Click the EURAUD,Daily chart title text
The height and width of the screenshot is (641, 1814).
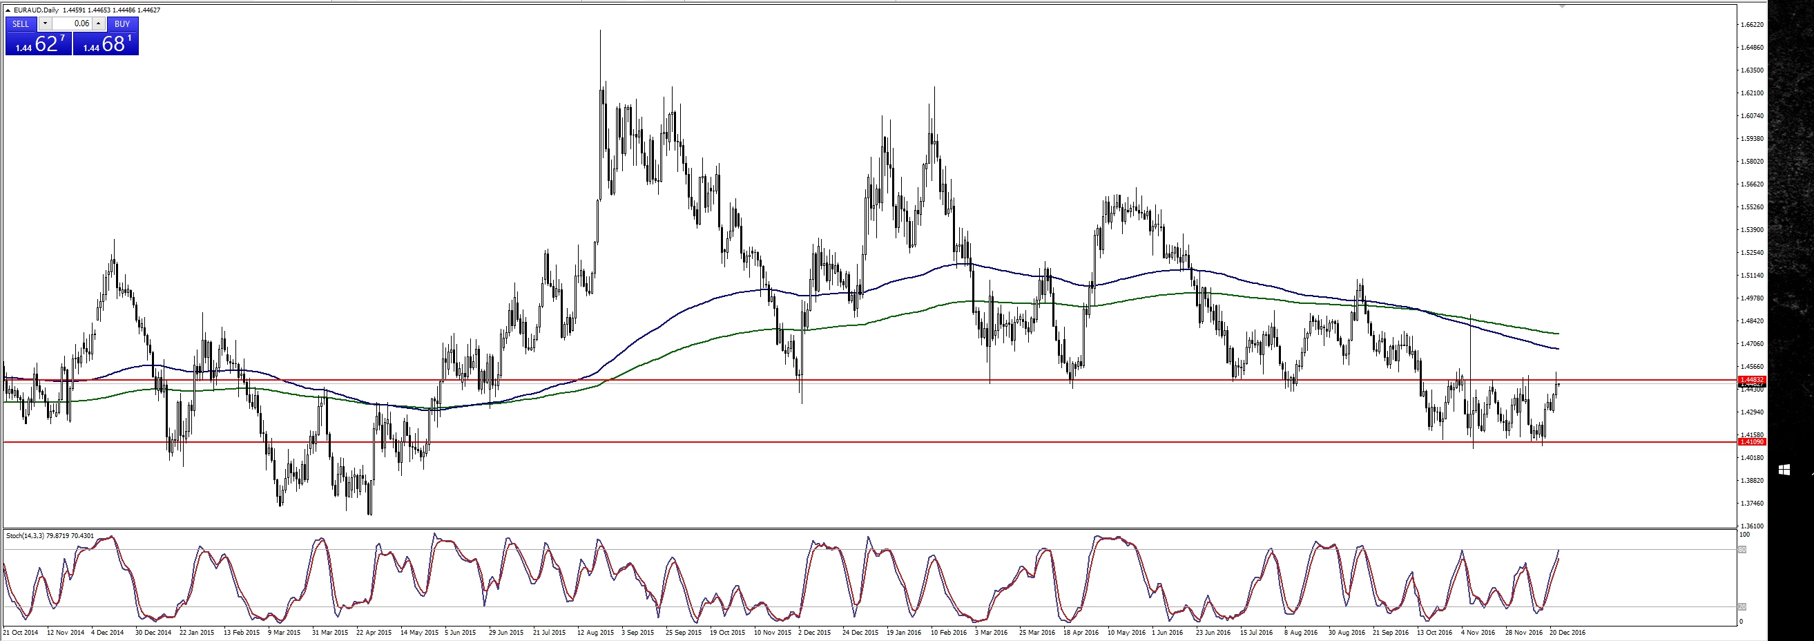[36, 10]
